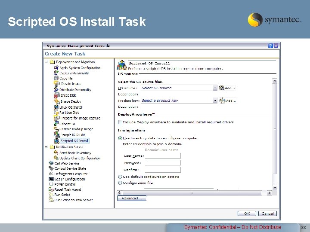Click Add next to OS source
The image size is (310, 232).
click(x=227, y=88)
